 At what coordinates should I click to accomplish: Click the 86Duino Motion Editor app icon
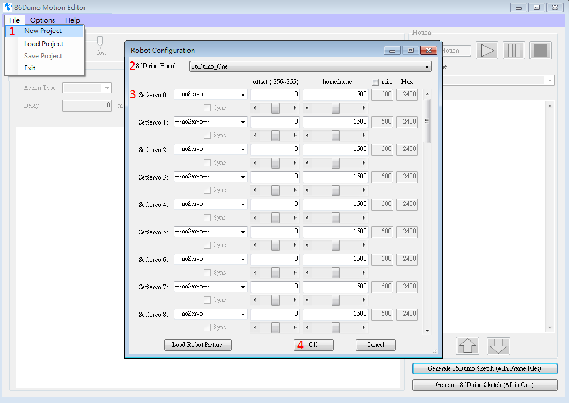coord(7,7)
